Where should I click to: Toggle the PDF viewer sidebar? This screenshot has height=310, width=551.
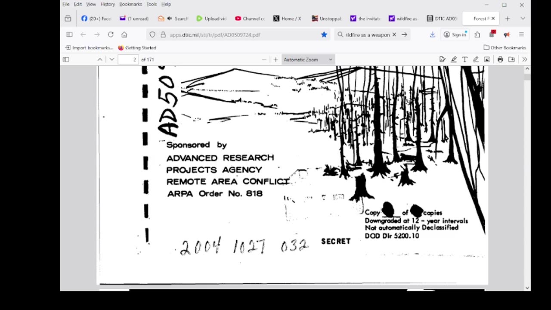(x=66, y=59)
